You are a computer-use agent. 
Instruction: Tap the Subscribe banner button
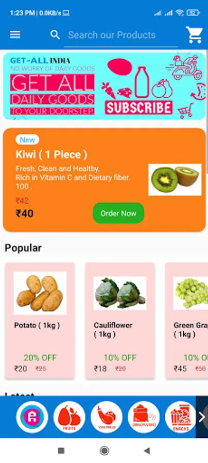coord(138,108)
